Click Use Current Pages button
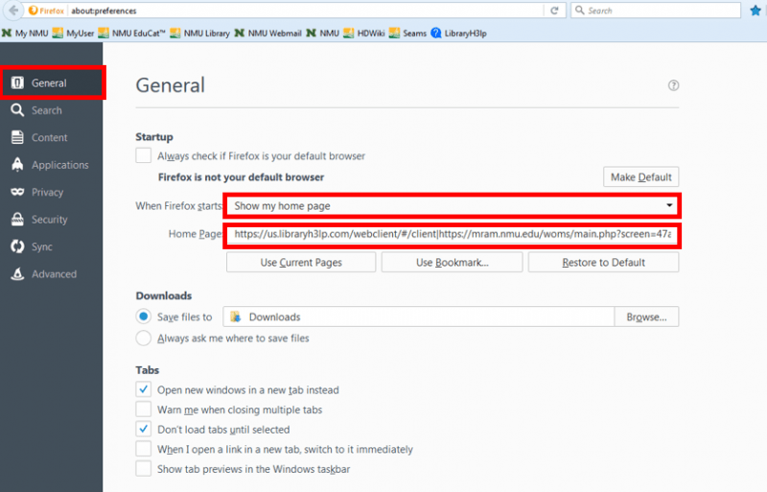767x492 pixels. (301, 263)
